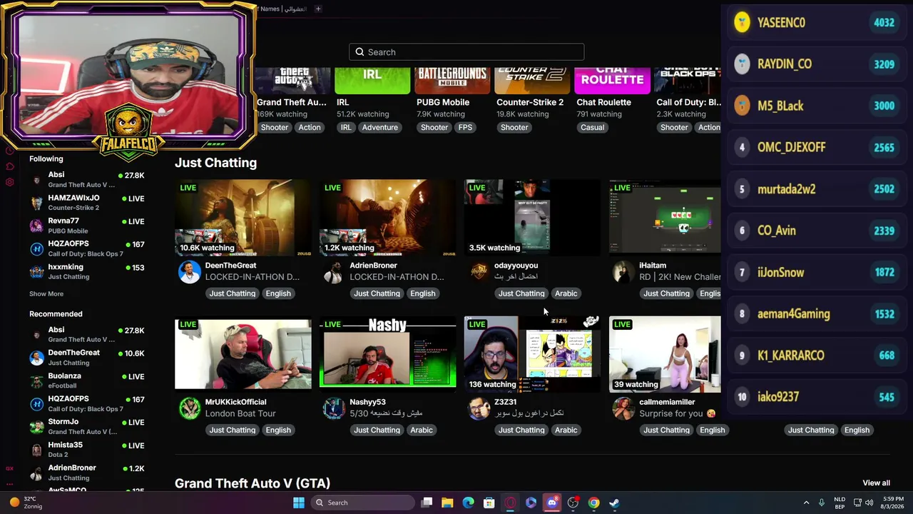Viewport: 913px width, 514px height.
Task: Select Hmista35 in the Recommended list
Action: pos(87,450)
